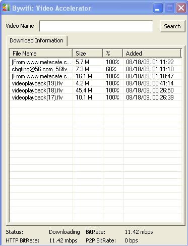Click the Search button
The image size is (188, 246).
[x=172, y=26]
